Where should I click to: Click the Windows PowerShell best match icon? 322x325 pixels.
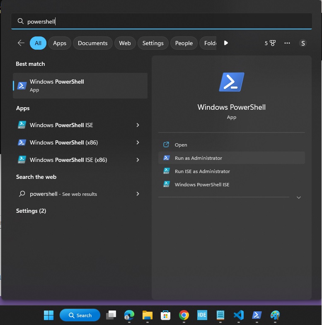point(22,86)
